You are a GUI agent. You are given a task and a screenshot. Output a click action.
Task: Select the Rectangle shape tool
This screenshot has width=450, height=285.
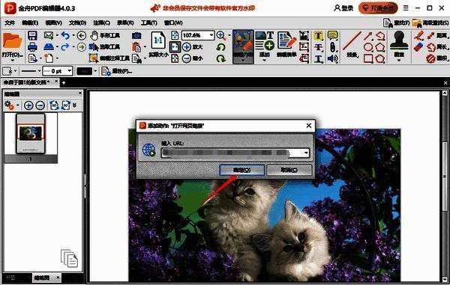pos(368,58)
